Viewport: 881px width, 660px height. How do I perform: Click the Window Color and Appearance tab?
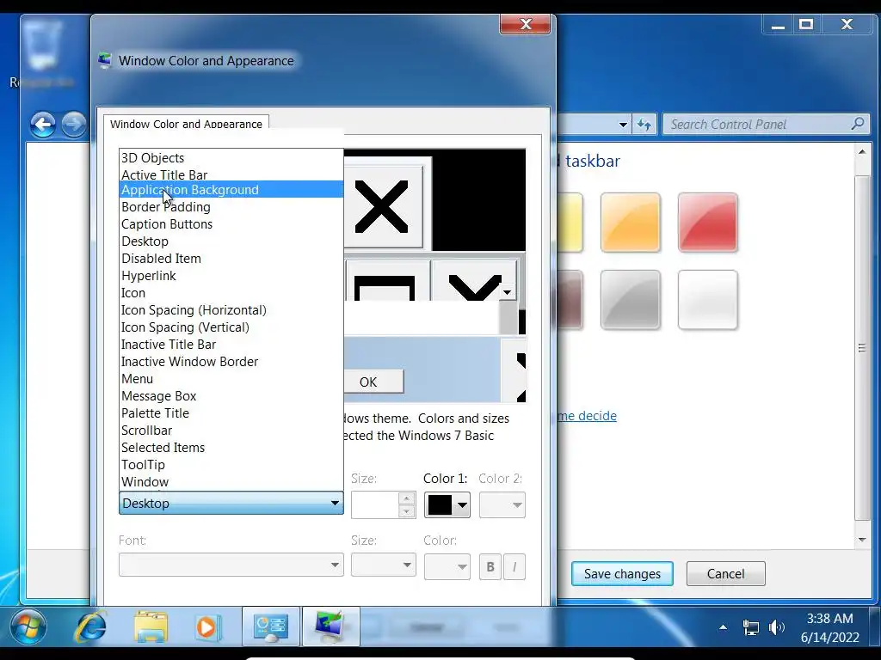click(x=186, y=124)
